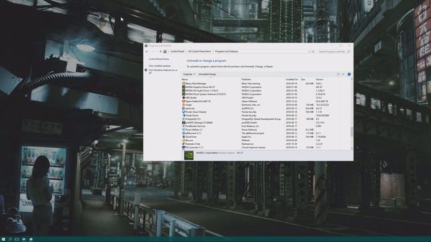The width and height of the screenshot is (431, 242).
Task: Open the taskbar Search icon
Action: tap(10, 239)
